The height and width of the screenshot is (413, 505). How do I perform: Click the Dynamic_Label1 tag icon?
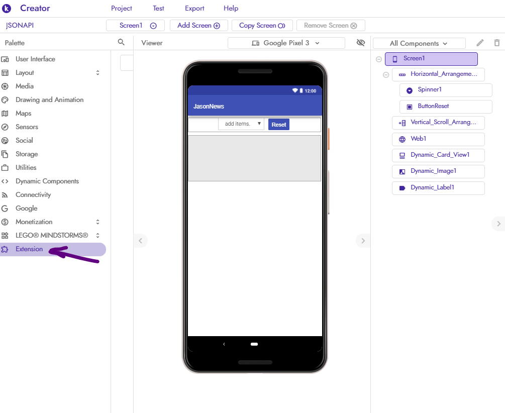coord(402,188)
